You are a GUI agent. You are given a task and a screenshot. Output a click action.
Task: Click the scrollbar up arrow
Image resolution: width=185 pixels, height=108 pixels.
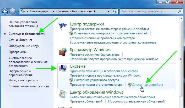[181, 19]
